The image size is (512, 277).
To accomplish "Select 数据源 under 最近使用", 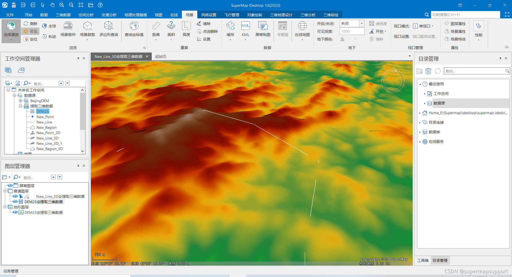I will (x=439, y=103).
